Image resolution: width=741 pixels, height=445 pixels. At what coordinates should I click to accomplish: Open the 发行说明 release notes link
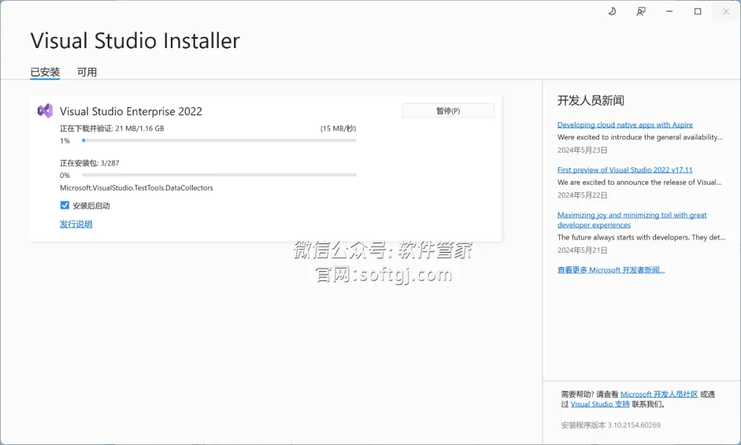click(76, 224)
